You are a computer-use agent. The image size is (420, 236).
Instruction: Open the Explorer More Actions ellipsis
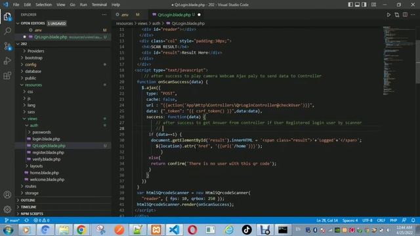104,14
